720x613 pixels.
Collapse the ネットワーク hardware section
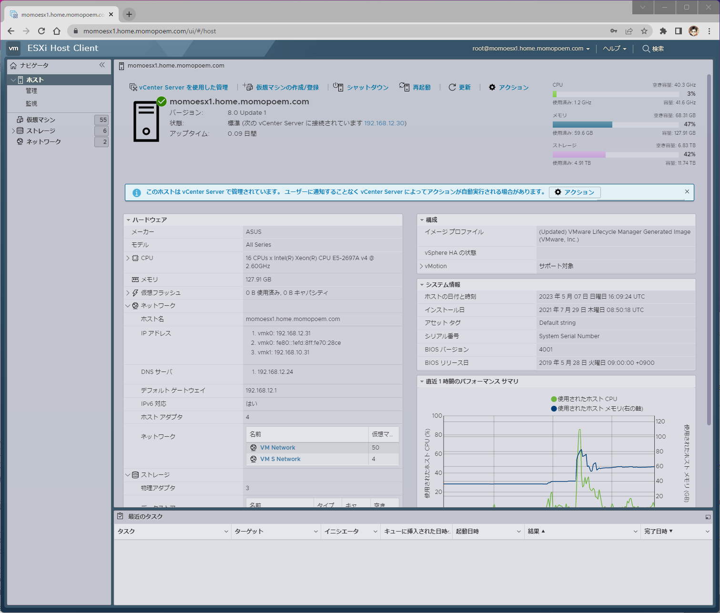click(x=128, y=306)
